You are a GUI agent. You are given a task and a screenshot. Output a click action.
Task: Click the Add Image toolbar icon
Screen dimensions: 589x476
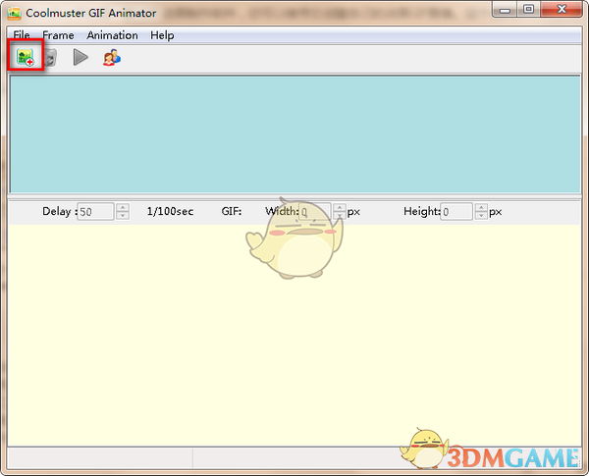coord(26,57)
